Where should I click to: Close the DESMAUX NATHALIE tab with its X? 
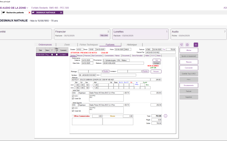[x=61, y=13]
